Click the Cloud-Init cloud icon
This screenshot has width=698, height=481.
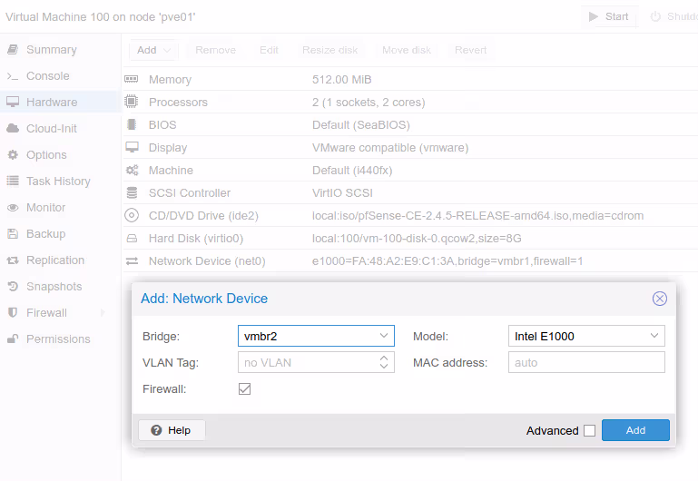click(13, 129)
